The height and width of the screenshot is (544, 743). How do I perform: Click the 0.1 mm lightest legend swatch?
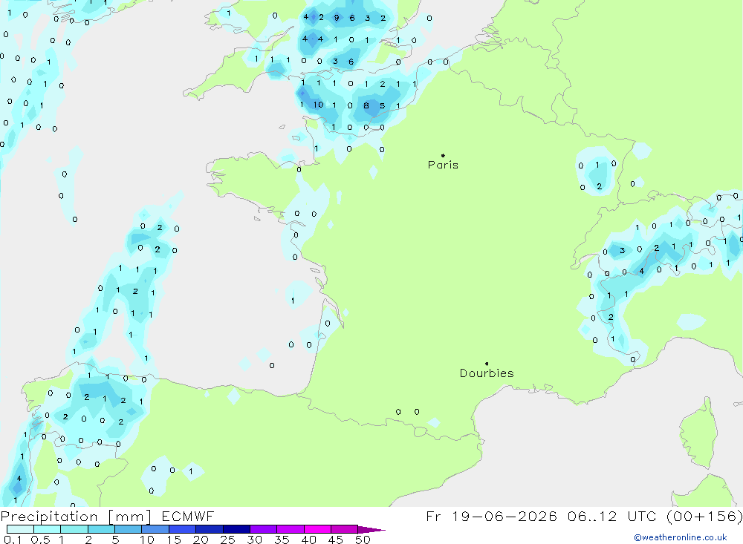click(20, 529)
